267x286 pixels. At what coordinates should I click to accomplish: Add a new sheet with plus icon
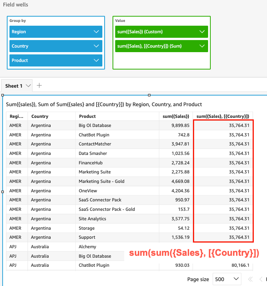pos(39,85)
